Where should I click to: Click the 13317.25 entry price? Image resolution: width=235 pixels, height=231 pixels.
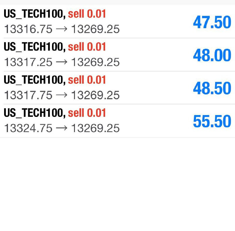coord(28,62)
